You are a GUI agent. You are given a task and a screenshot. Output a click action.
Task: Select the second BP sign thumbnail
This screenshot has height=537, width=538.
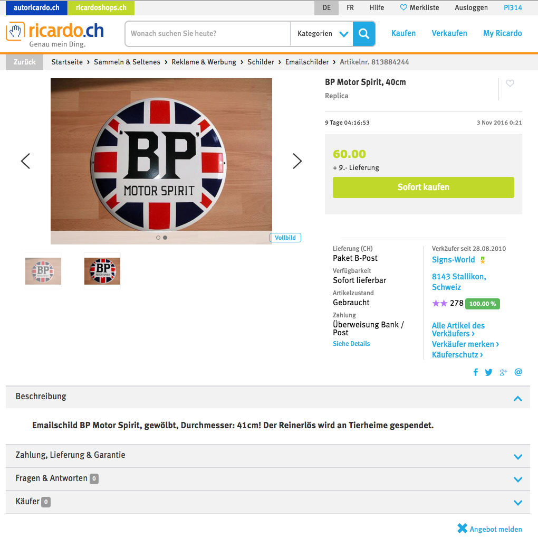coord(102,271)
